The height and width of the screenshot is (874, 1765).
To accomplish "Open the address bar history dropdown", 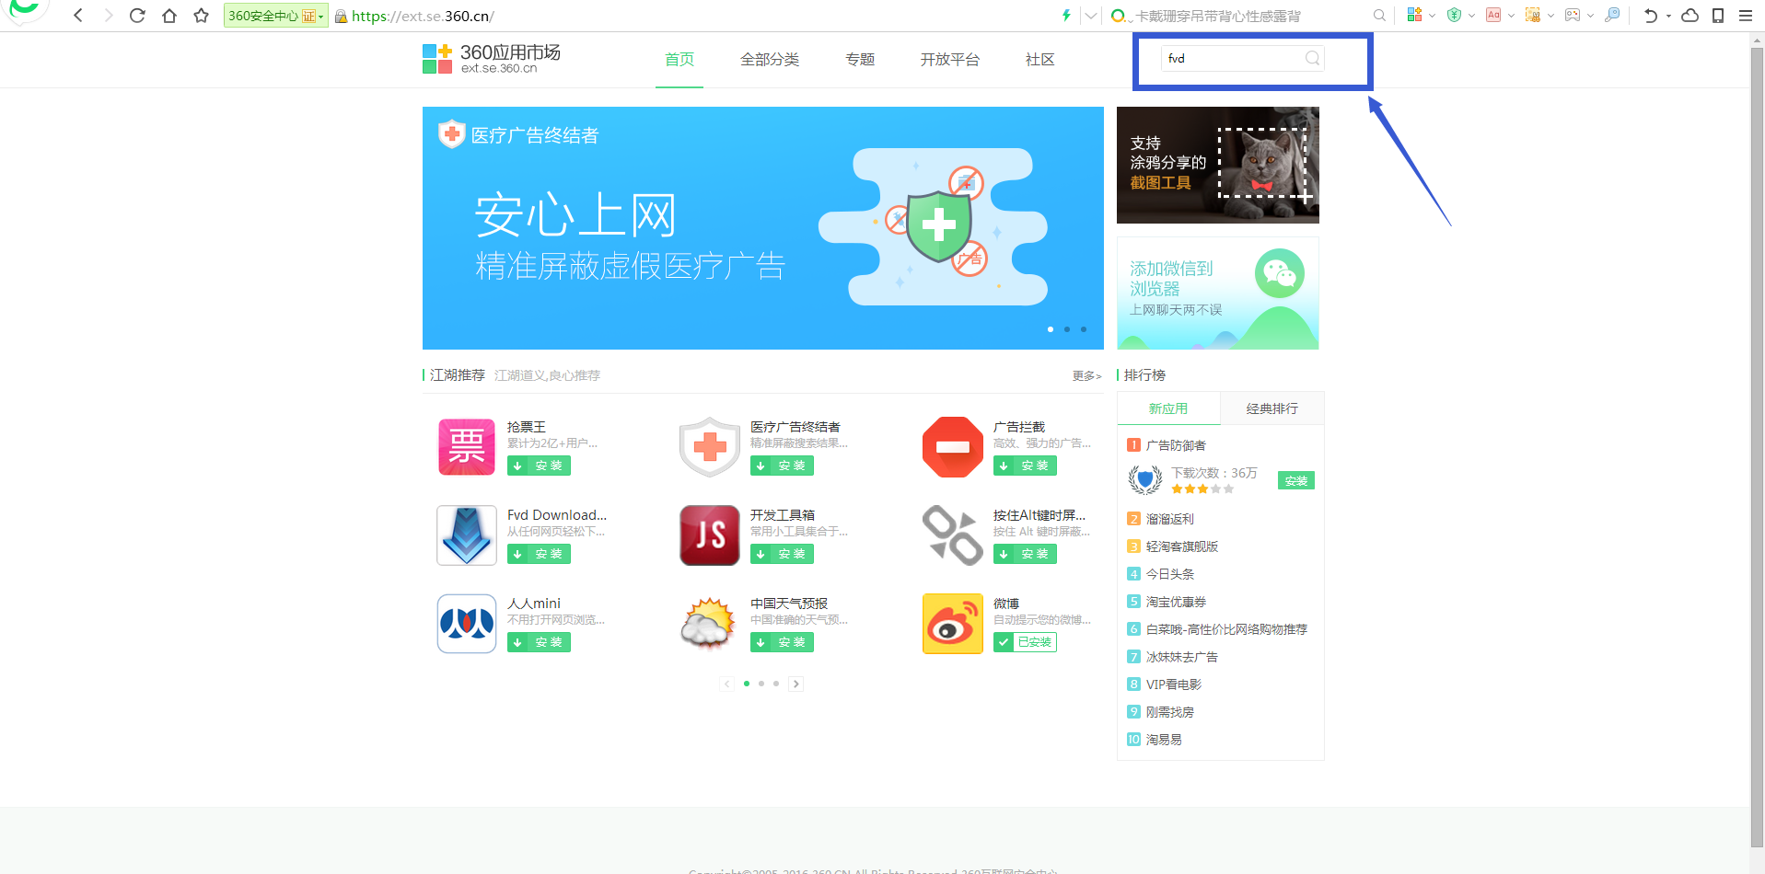I will (1091, 16).
